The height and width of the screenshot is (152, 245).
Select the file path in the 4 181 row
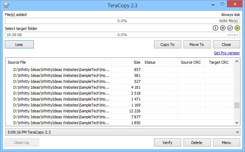61,87
